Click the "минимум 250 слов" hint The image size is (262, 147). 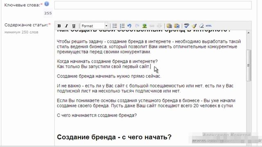coord(21,32)
